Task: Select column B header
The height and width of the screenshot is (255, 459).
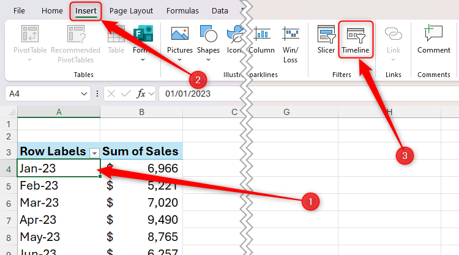Action: 141,112
